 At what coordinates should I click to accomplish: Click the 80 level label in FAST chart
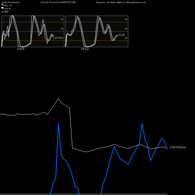coord(62,19)
